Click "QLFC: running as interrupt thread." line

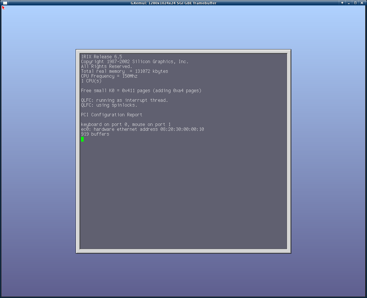pyautogui.click(x=125, y=100)
